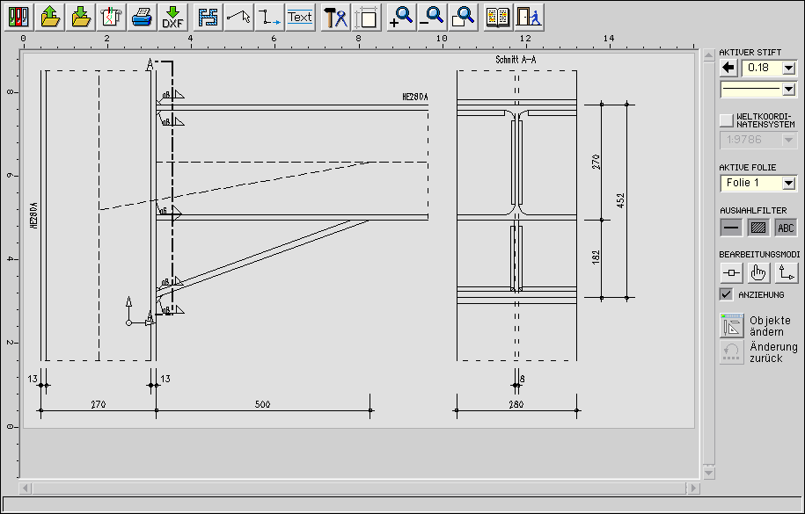This screenshot has width=805, height=514.
Task: Click the open file folder icon
Action: (x=50, y=16)
